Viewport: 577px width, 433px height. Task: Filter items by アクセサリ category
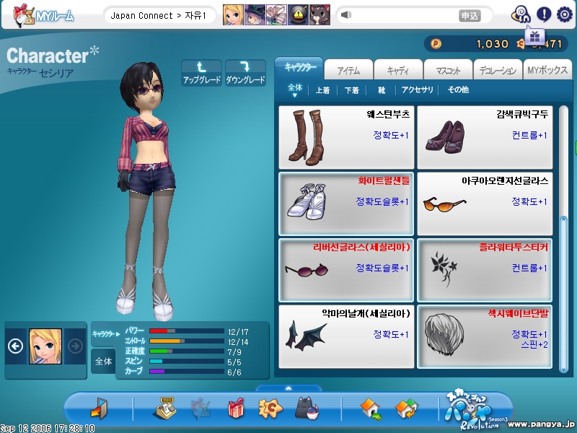418,90
